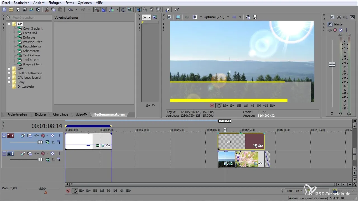
Task: Click the New project icon
Action: (x=4, y=9)
